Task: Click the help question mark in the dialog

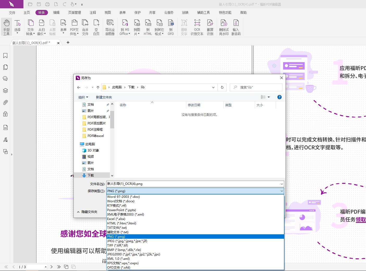Action: pos(279,97)
